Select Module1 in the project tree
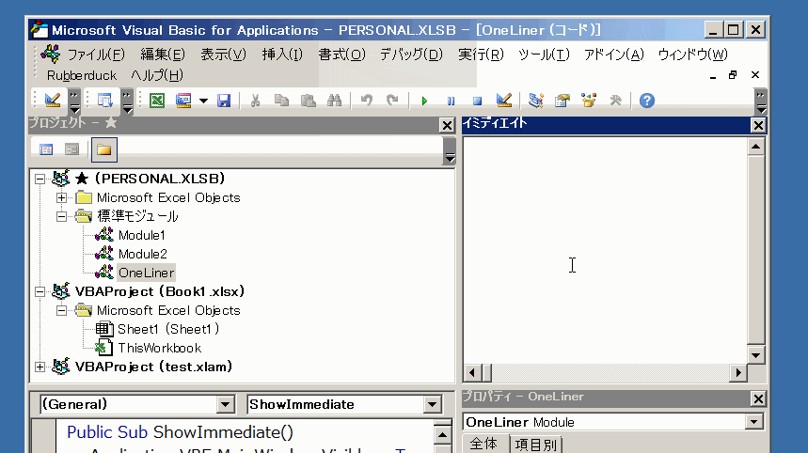This screenshot has width=808, height=453. 142,235
